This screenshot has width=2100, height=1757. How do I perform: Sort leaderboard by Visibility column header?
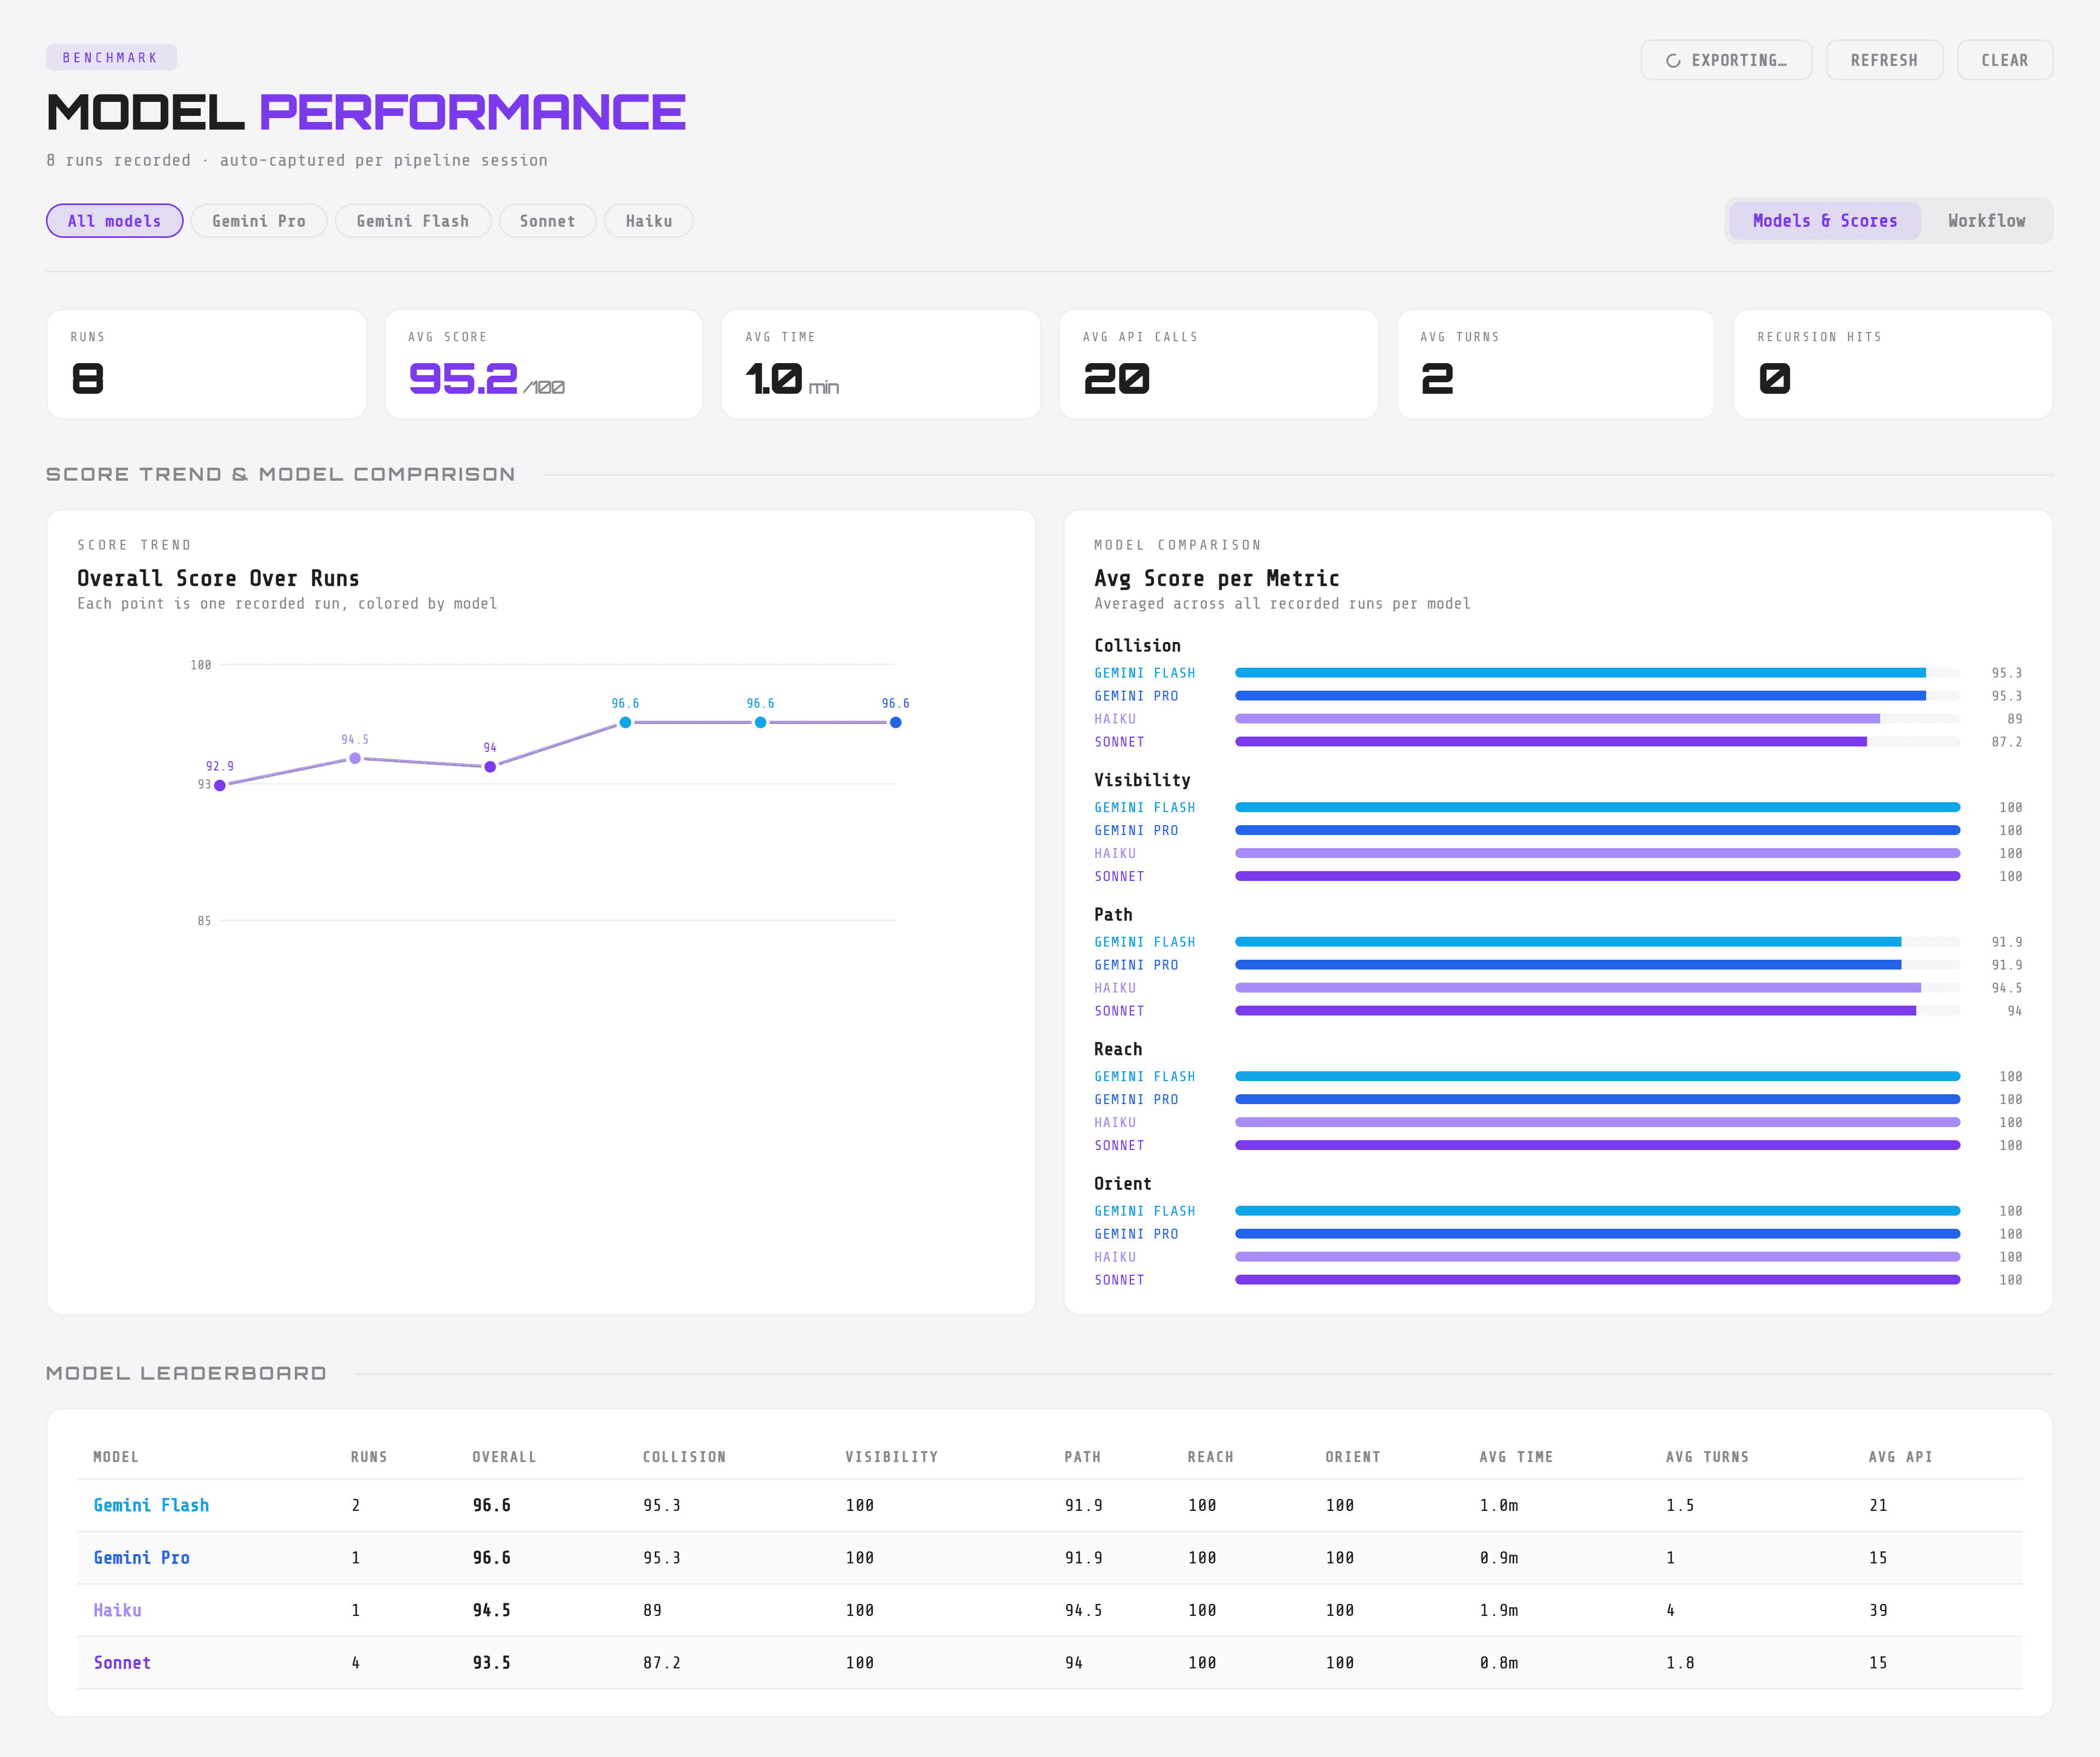(x=891, y=1457)
